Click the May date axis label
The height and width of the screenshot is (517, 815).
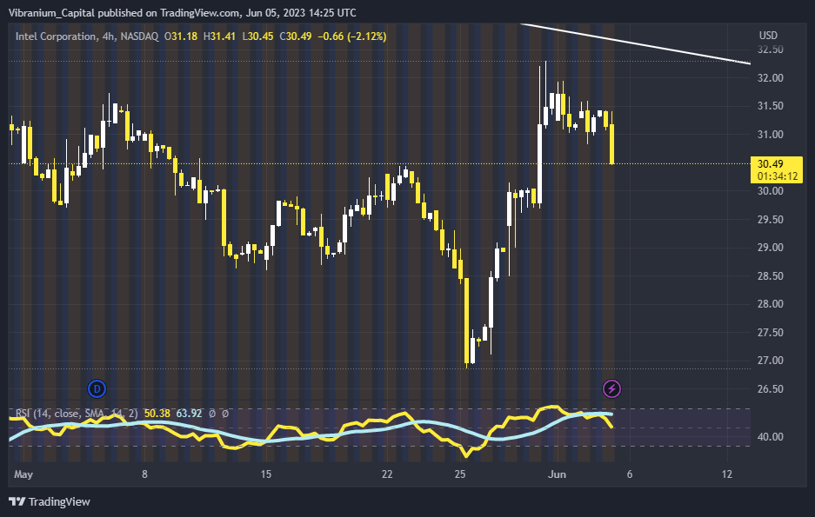(23, 474)
